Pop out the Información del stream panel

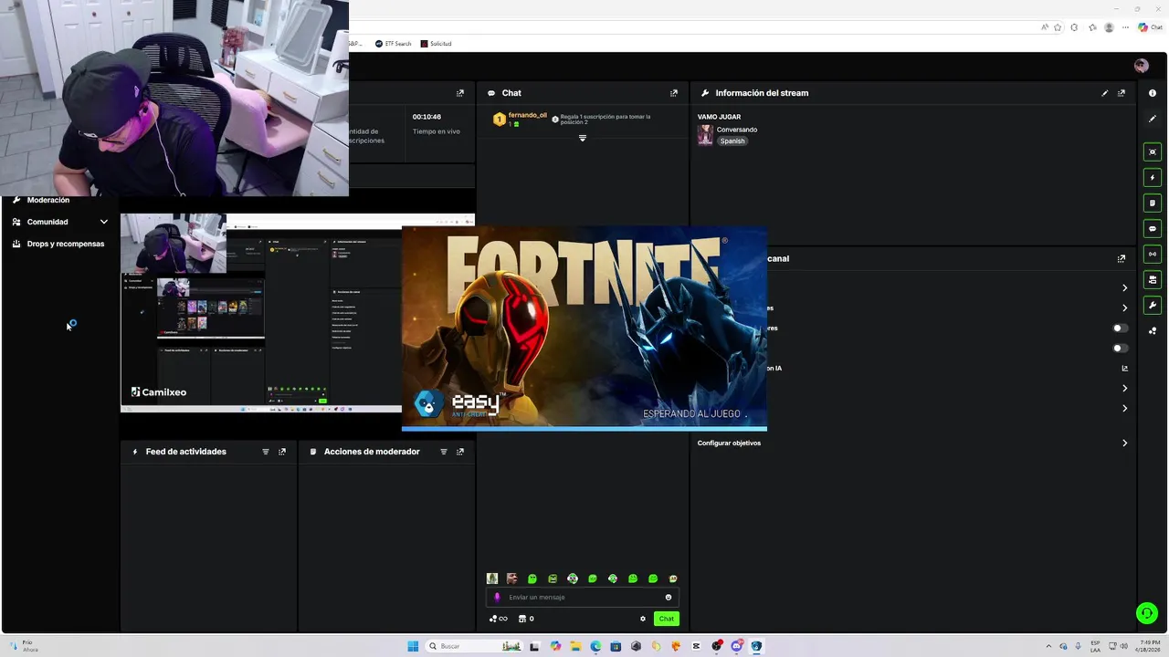pyautogui.click(x=1122, y=93)
